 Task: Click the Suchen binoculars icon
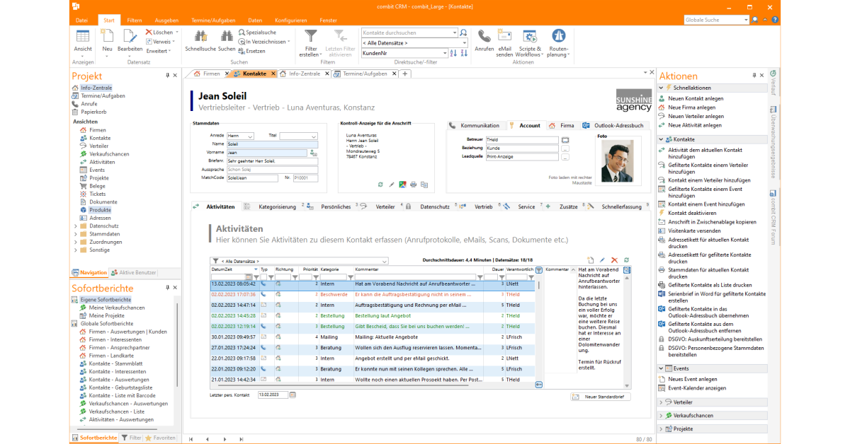[227, 36]
